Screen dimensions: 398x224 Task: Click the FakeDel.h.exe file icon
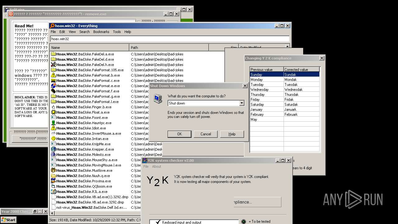pos(53,65)
